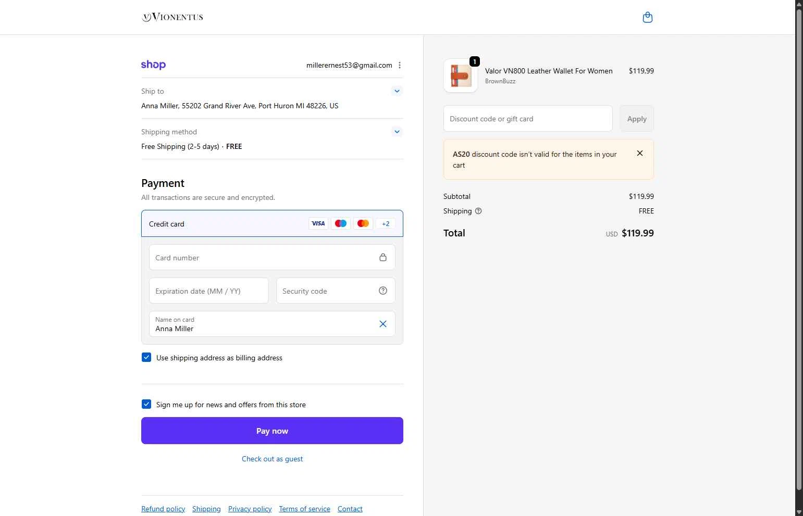
Task: Focus the Expiration date field
Action: [209, 291]
